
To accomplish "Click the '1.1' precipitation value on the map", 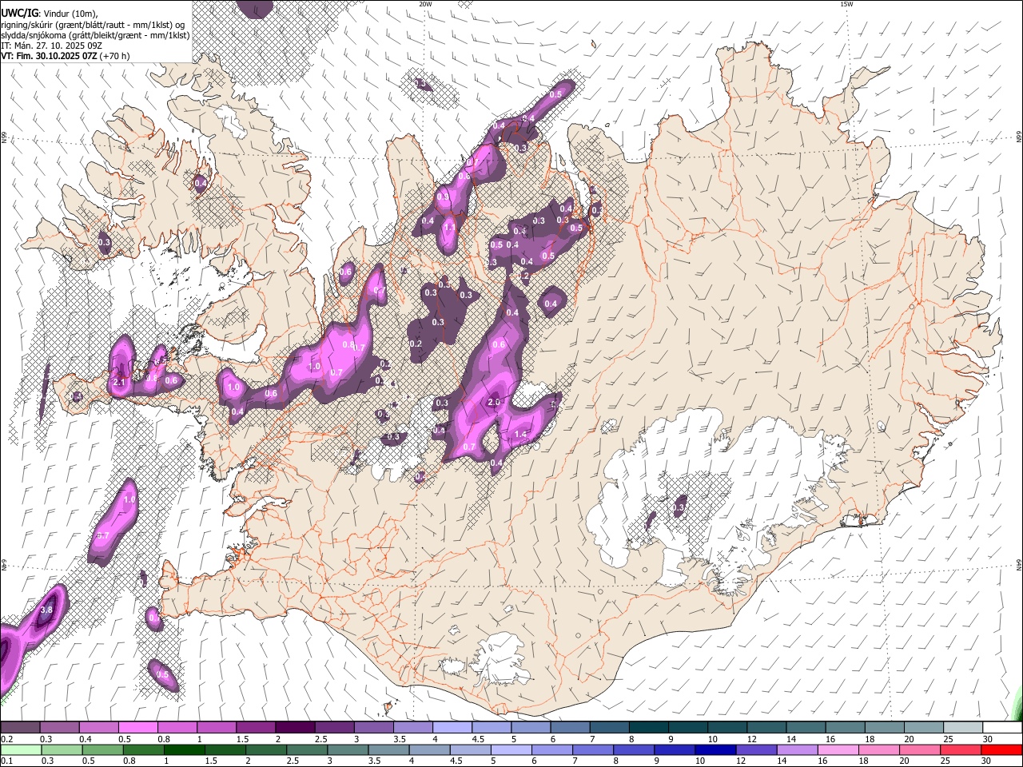I will tap(450, 227).
